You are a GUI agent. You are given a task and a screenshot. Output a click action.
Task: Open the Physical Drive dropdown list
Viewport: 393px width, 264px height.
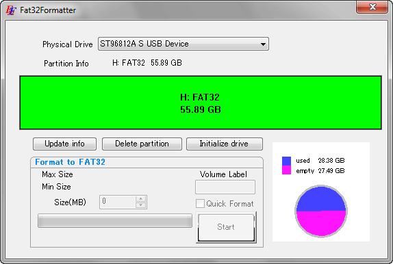(183, 44)
